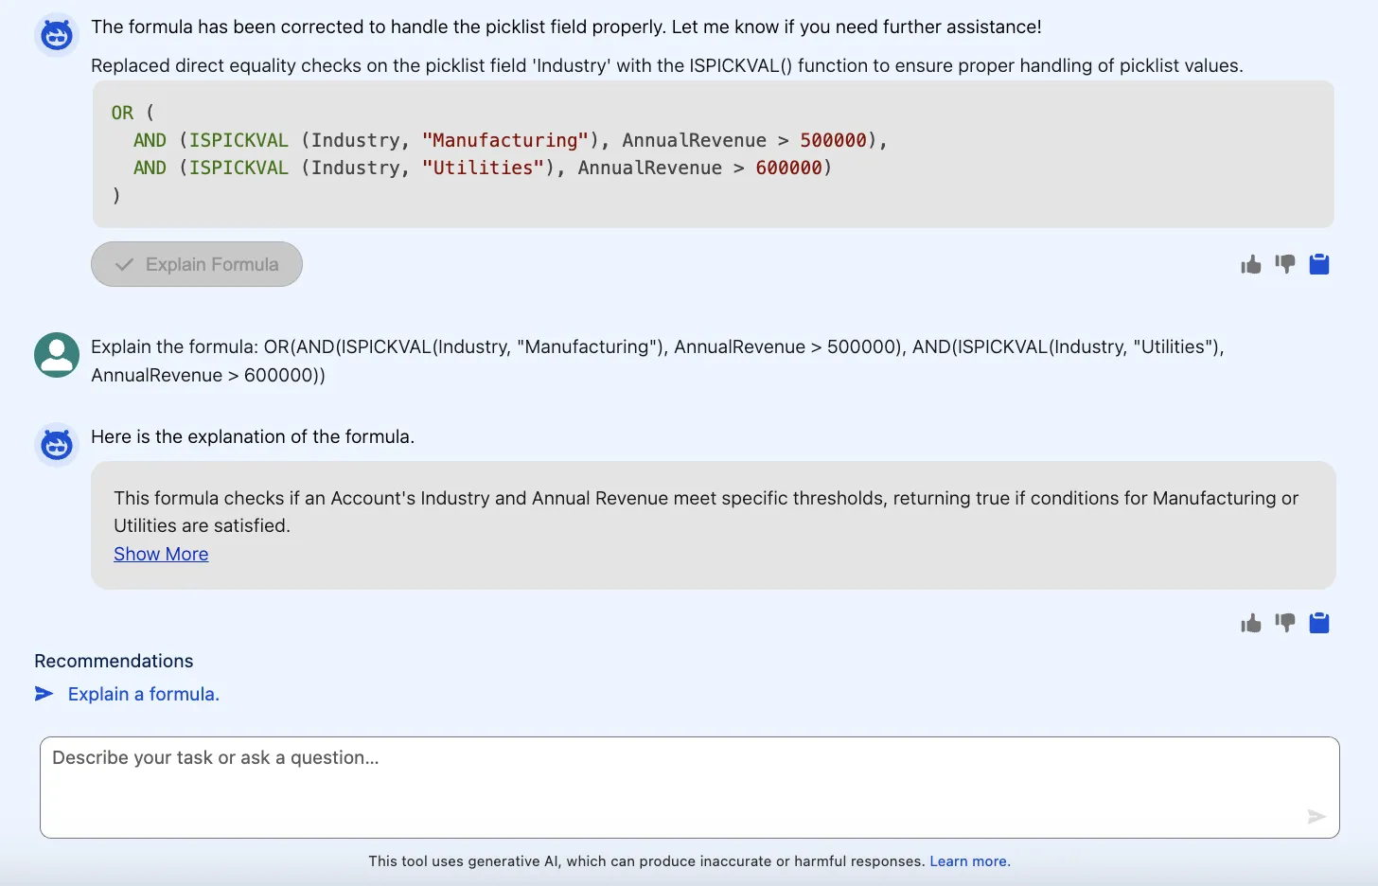
Task: Focus the Describe your task input field
Action: pyautogui.click(x=689, y=786)
